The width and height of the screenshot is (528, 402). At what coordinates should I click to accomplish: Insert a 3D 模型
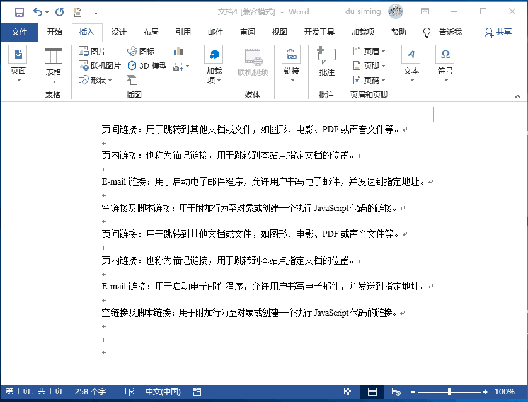pyautogui.click(x=147, y=66)
